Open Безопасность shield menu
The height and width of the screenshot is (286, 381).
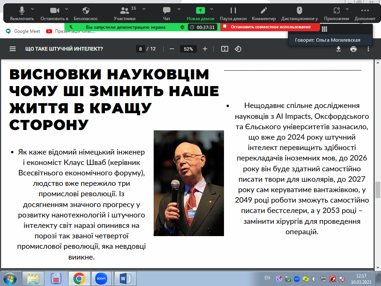pyautogui.click(x=86, y=13)
